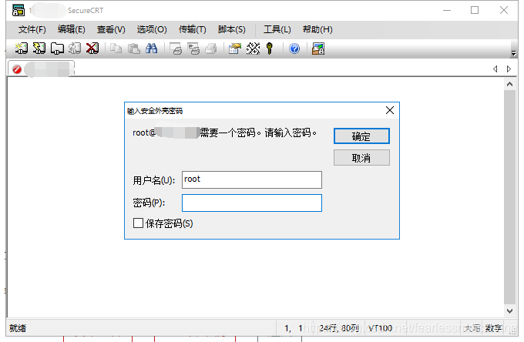Cancel the password dialog with 取消
The height and width of the screenshot is (342, 524).
361,157
